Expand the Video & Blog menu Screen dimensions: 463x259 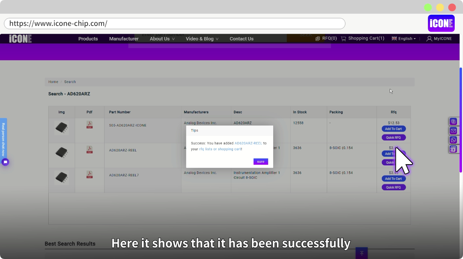[202, 39]
